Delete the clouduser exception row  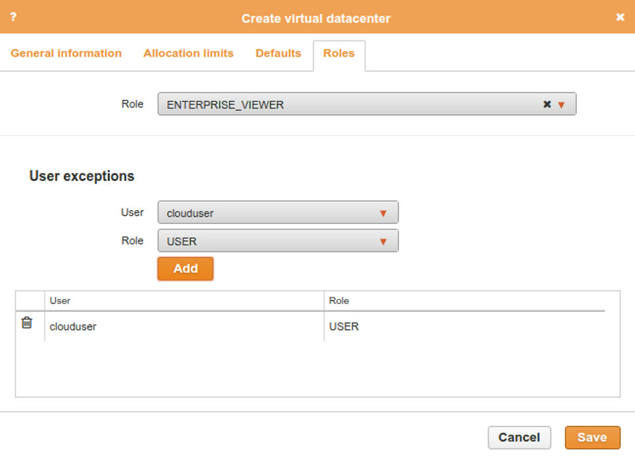[x=26, y=323]
